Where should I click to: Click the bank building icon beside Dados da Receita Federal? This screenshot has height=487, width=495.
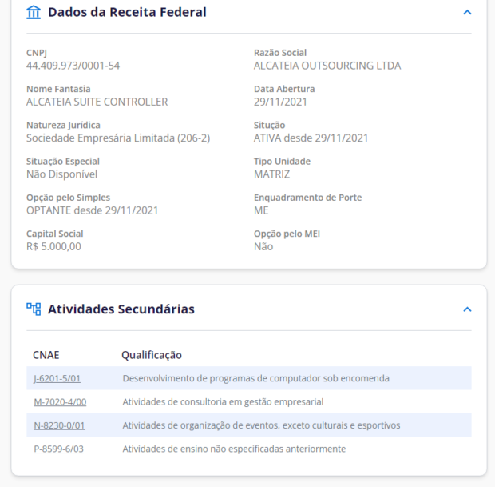[34, 12]
